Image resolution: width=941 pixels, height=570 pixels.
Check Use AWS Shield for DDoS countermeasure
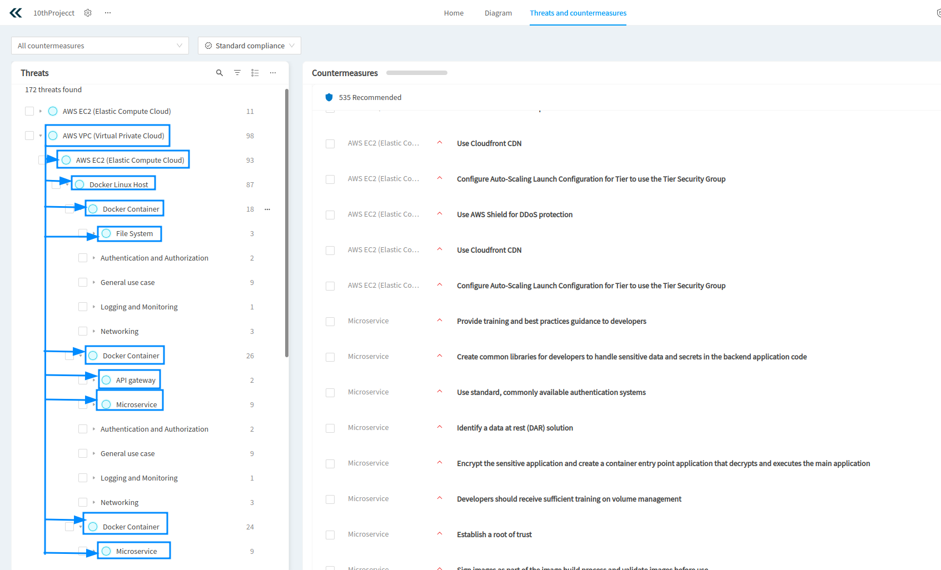coord(330,215)
